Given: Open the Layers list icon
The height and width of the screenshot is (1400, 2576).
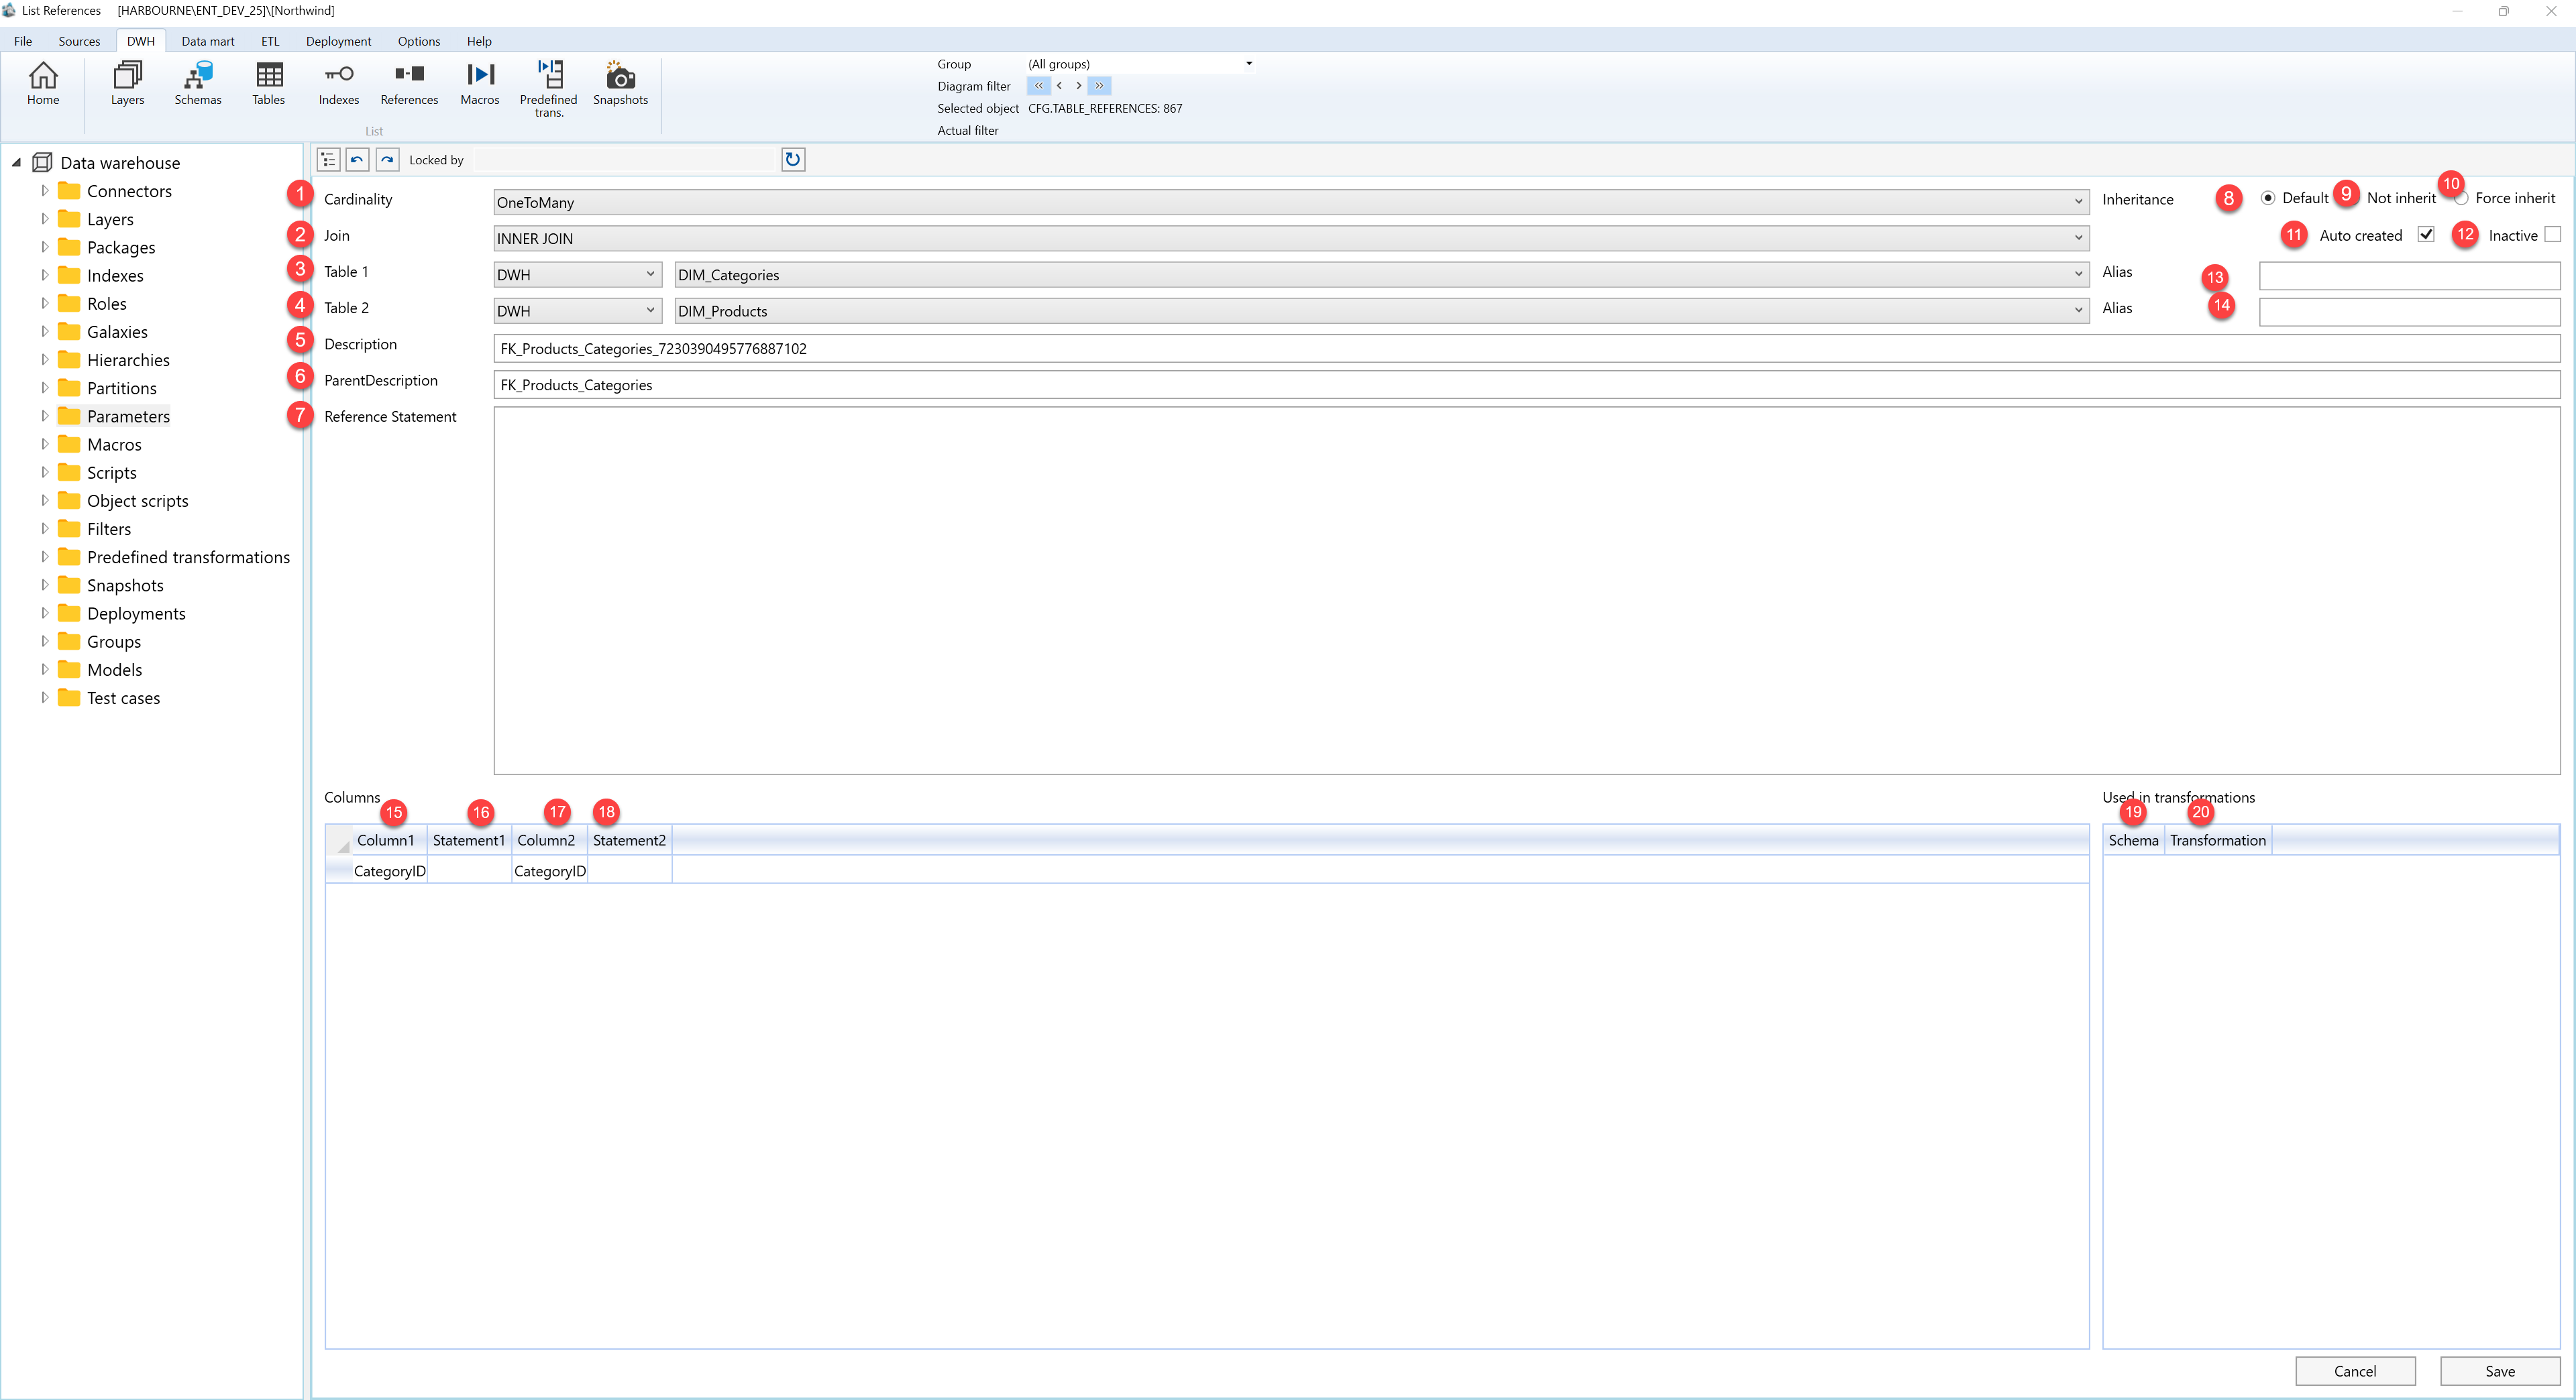Looking at the screenshot, I should pyautogui.click(x=127, y=83).
